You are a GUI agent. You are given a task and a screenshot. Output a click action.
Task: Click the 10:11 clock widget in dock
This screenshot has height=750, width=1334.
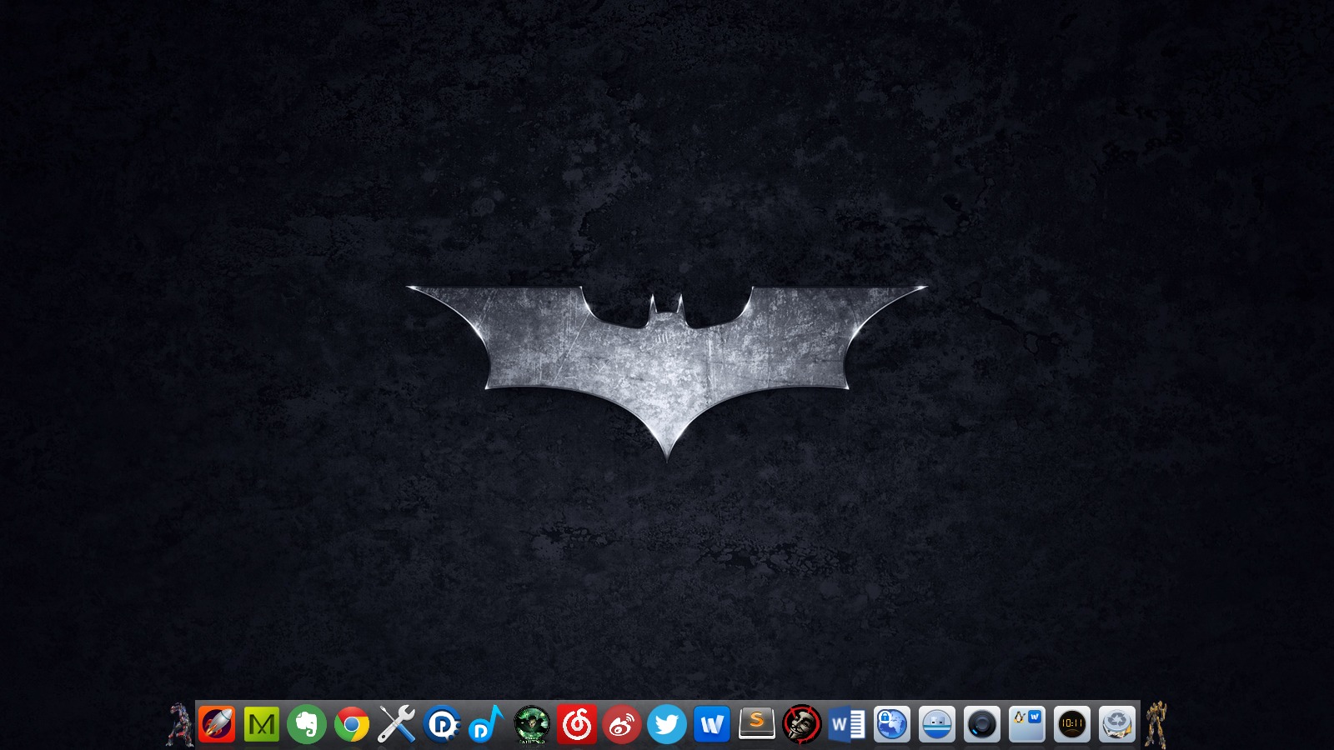point(1072,724)
